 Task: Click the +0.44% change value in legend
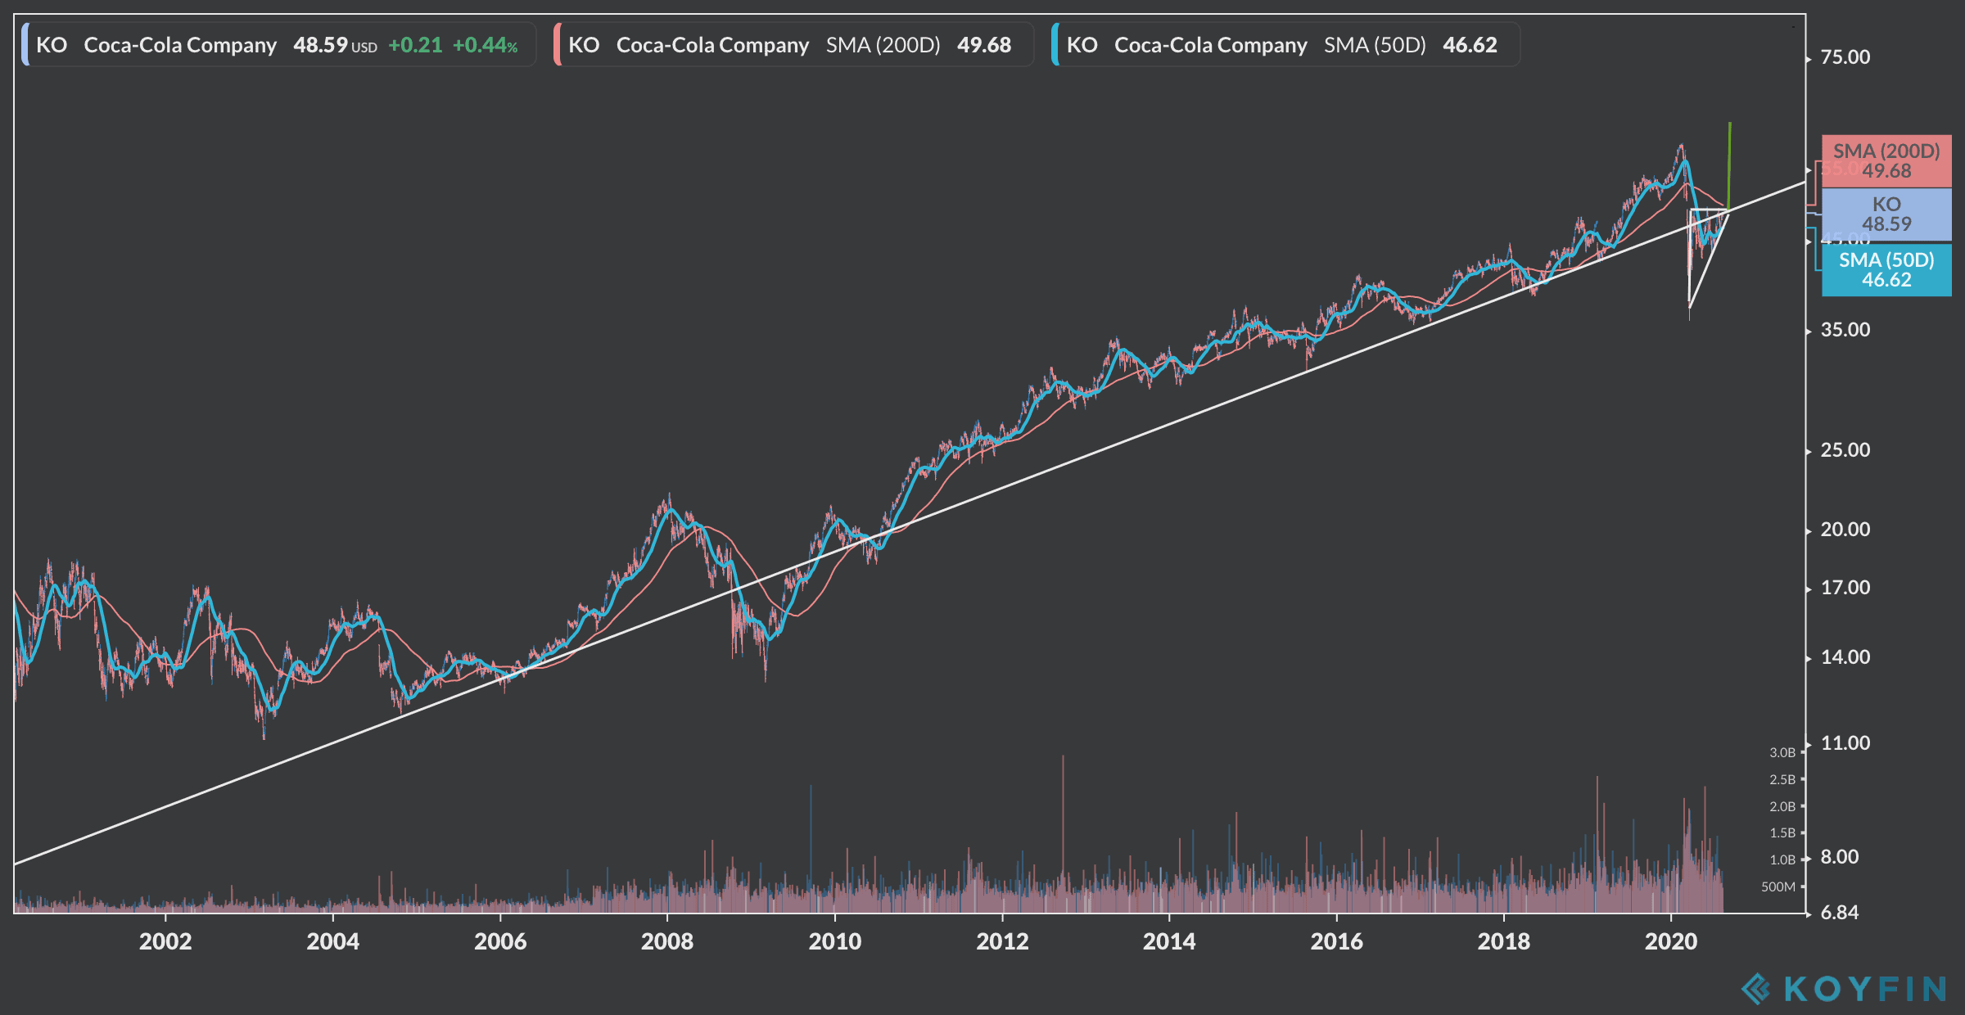pyautogui.click(x=486, y=45)
